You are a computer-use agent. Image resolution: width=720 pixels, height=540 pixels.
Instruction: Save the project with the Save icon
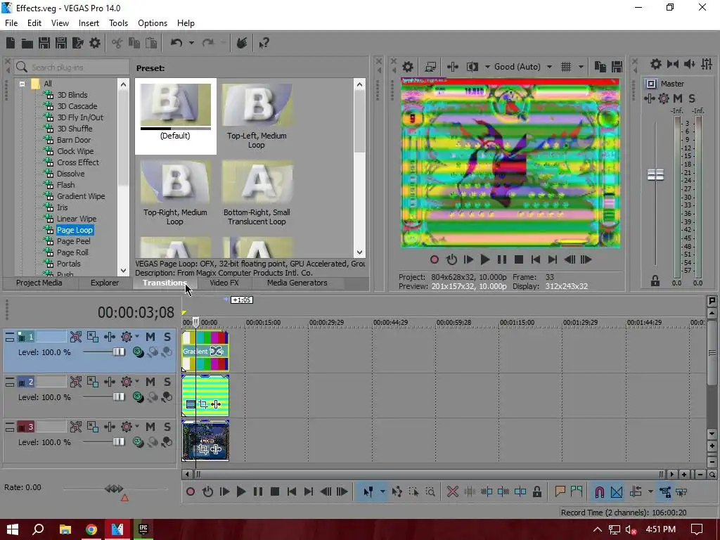[44, 43]
